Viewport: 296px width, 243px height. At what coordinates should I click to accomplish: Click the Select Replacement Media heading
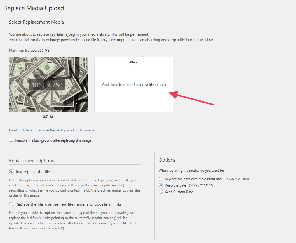click(x=36, y=22)
